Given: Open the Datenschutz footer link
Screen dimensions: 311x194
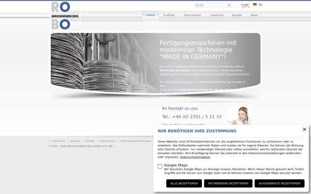Looking at the screenshot, I should (107, 141).
